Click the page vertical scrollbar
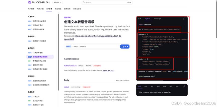The height and width of the screenshot is (107, 217). pos(216,19)
